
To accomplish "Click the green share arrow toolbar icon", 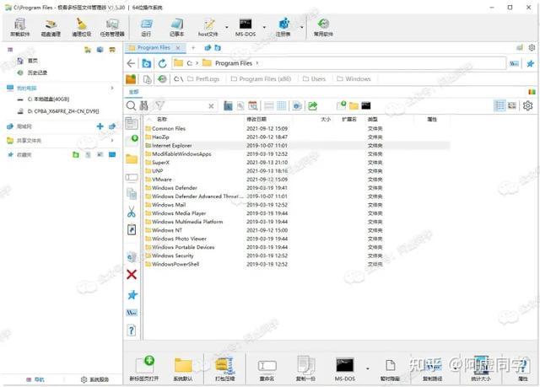I will [313, 106].
